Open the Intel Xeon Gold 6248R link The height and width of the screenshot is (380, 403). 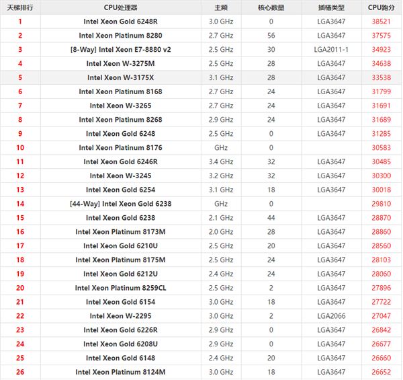120,22
